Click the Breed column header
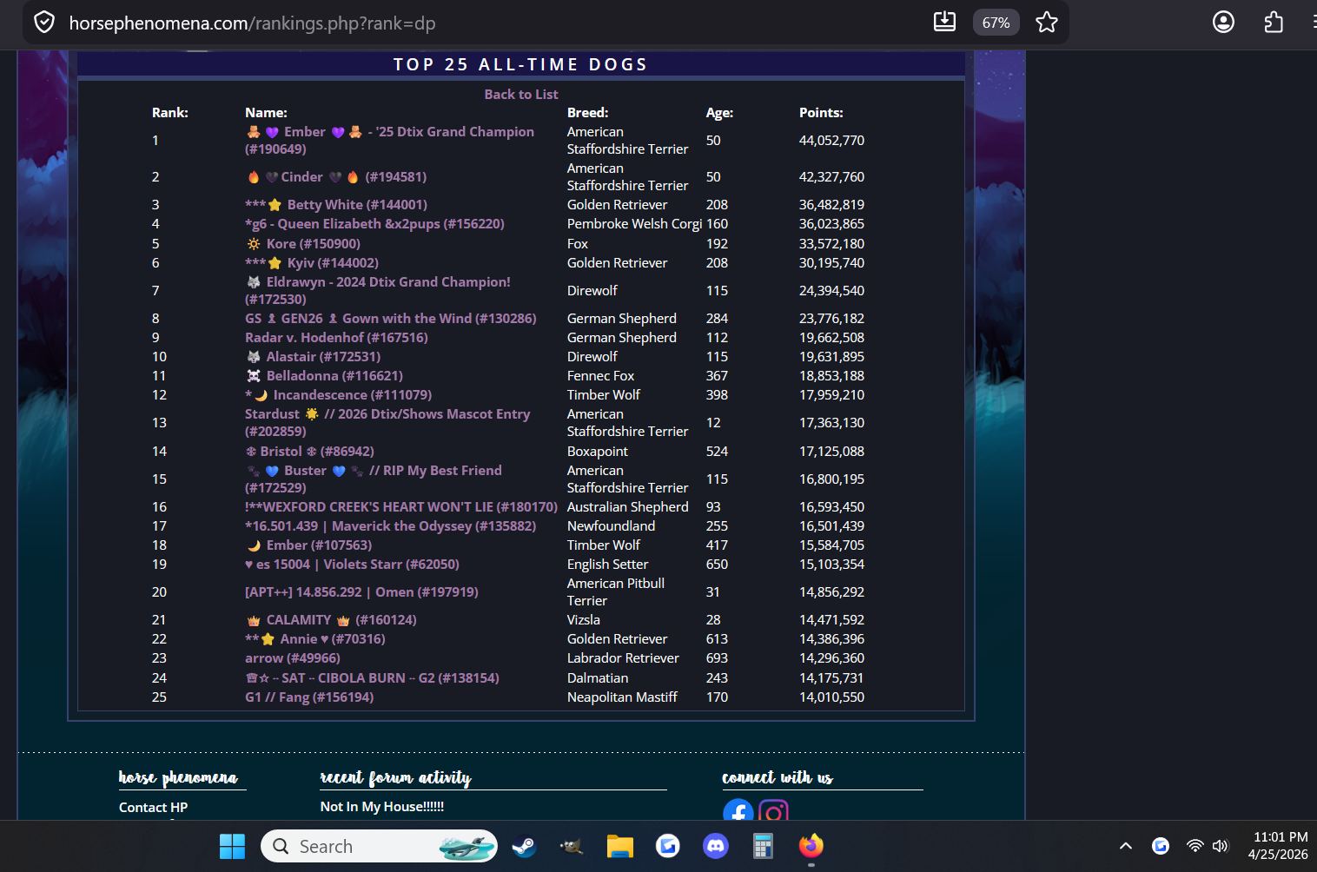Screen dimensions: 1317x872 pos(587,113)
